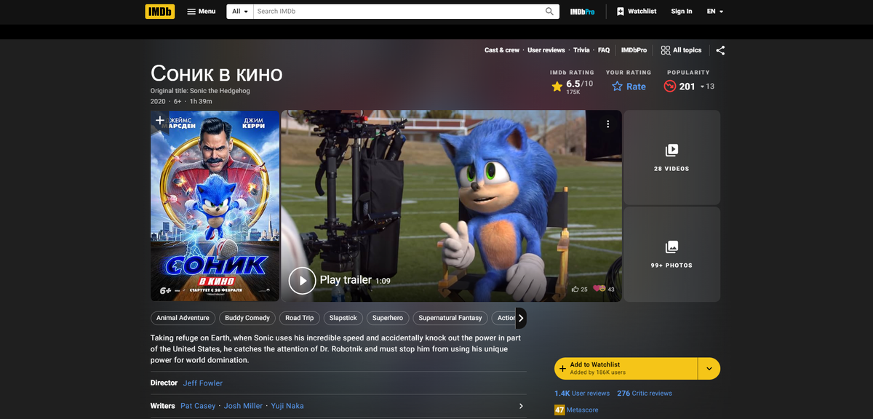The image size is (873, 419).
Task: Open the watchlist options dropdown arrow
Action: [709, 368]
